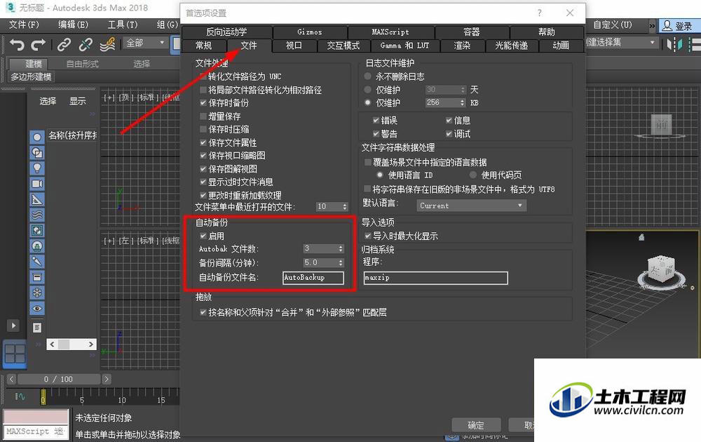
Task: Select the Bind to Space Warp icon
Action: [x=107, y=44]
